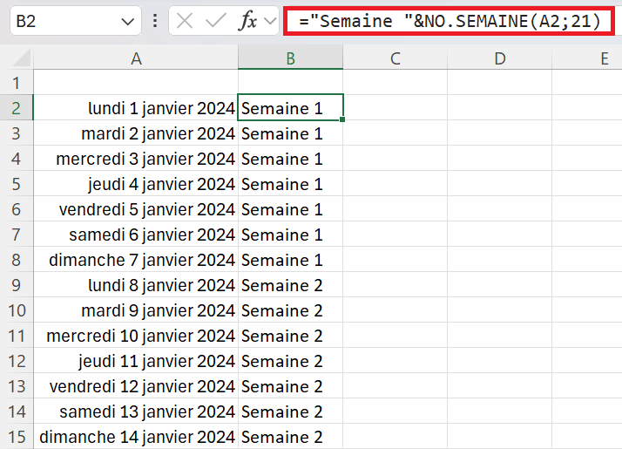Select column C header
Viewport: 622px width, 449px height.
[x=396, y=58]
